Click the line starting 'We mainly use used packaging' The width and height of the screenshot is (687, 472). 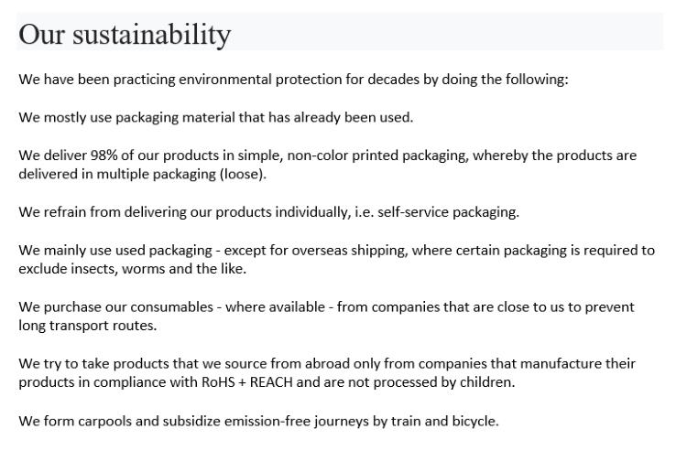click(x=336, y=260)
